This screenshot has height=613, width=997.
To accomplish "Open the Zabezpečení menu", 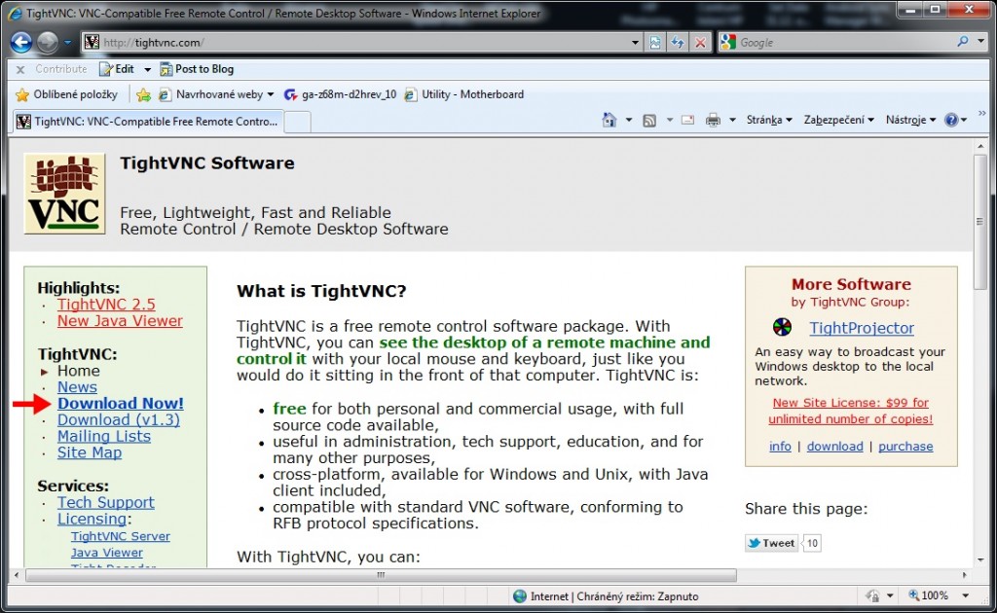I will [838, 120].
